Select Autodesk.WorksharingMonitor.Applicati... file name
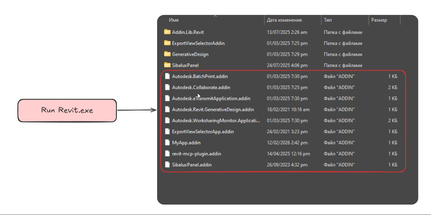431x215 pixels. pyautogui.click(x=216, y=120)
